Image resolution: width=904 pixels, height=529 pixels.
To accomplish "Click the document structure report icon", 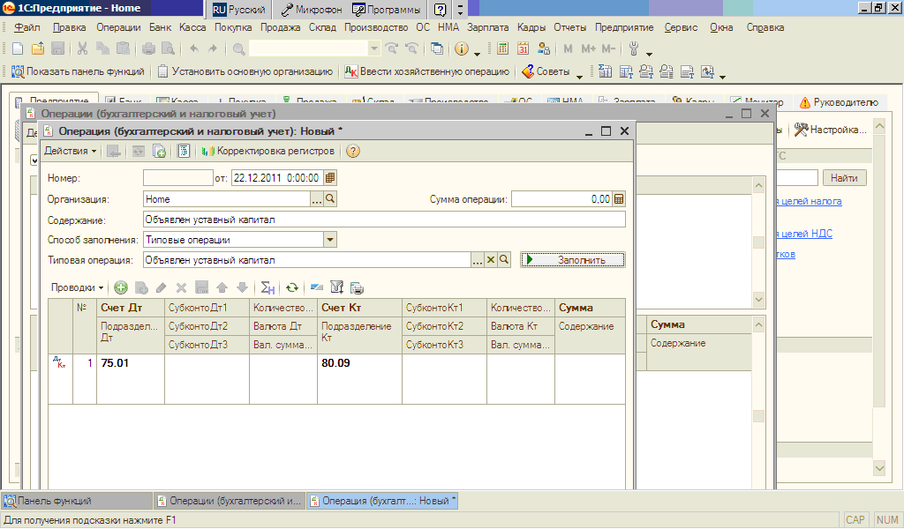I will [x=184, y=151].
